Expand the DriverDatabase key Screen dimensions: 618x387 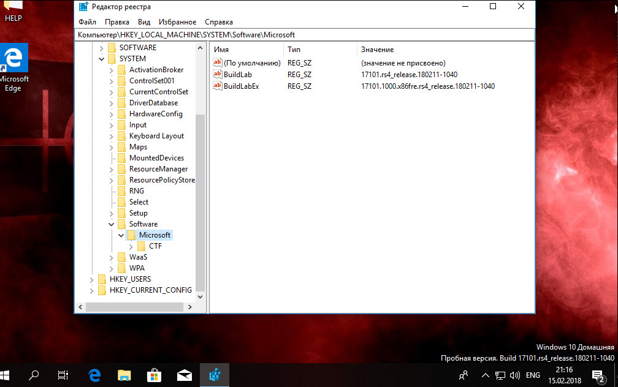tap(111, 103)
